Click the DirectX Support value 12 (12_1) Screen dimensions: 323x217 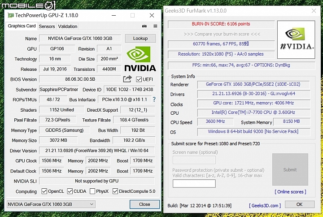pos(138,110)
